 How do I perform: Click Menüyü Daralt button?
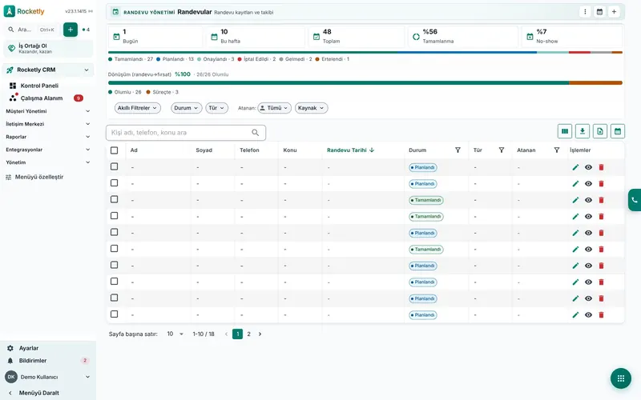pos(34,393)
